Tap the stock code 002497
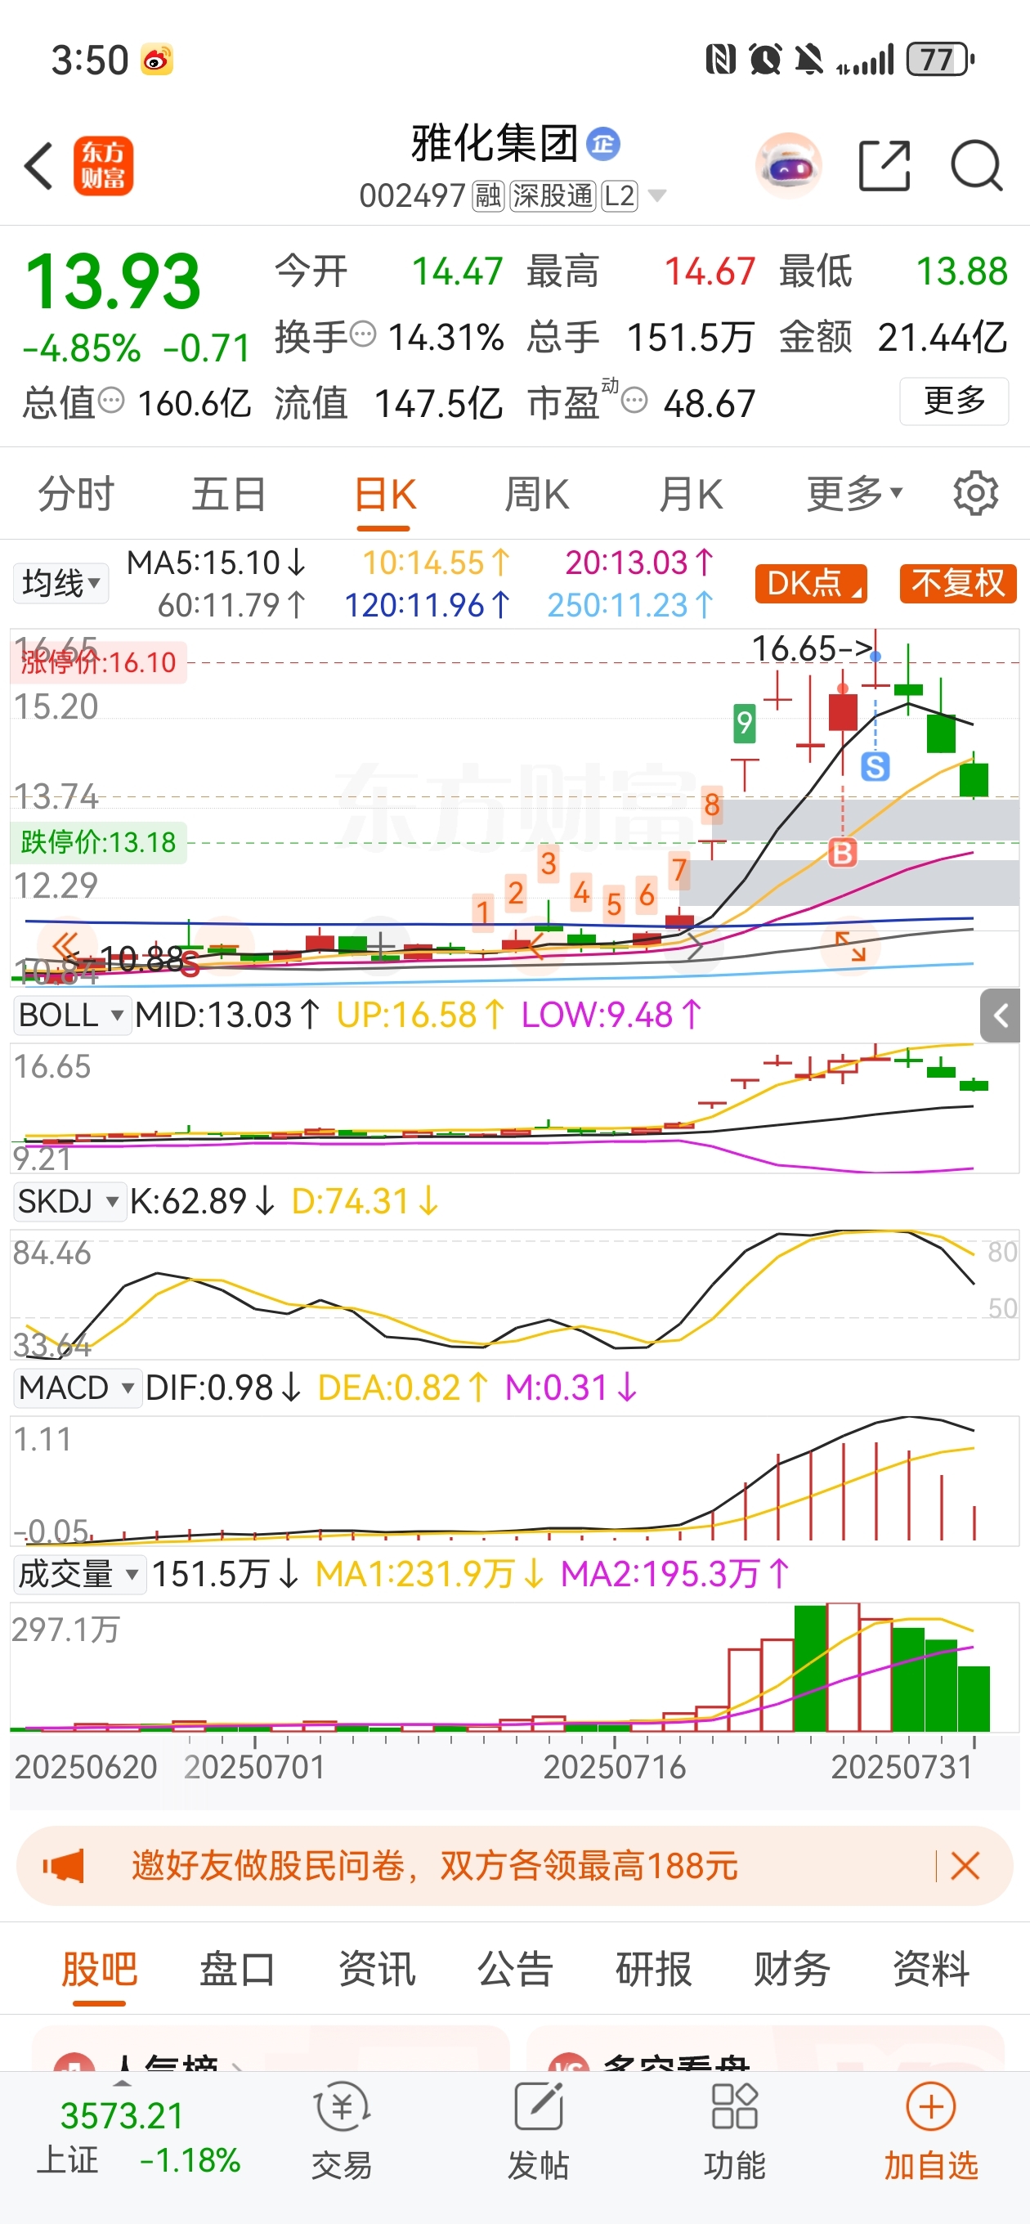The height and width of the screenshot is (2224, 1030). pyautogui.click(x=413, y=196)
